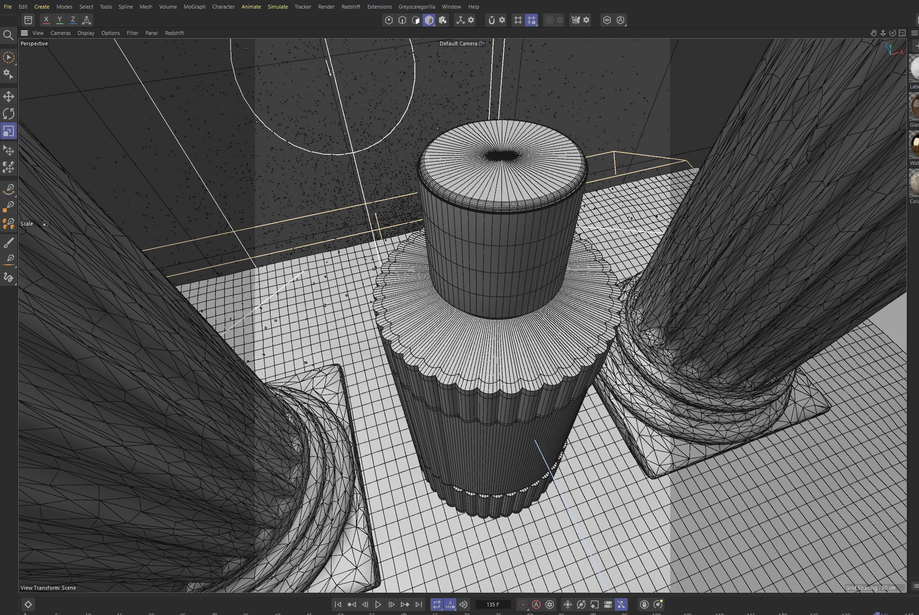Click the Default Camera label
The height and width of the screenshot is (615, 919).
coord(458,43)
